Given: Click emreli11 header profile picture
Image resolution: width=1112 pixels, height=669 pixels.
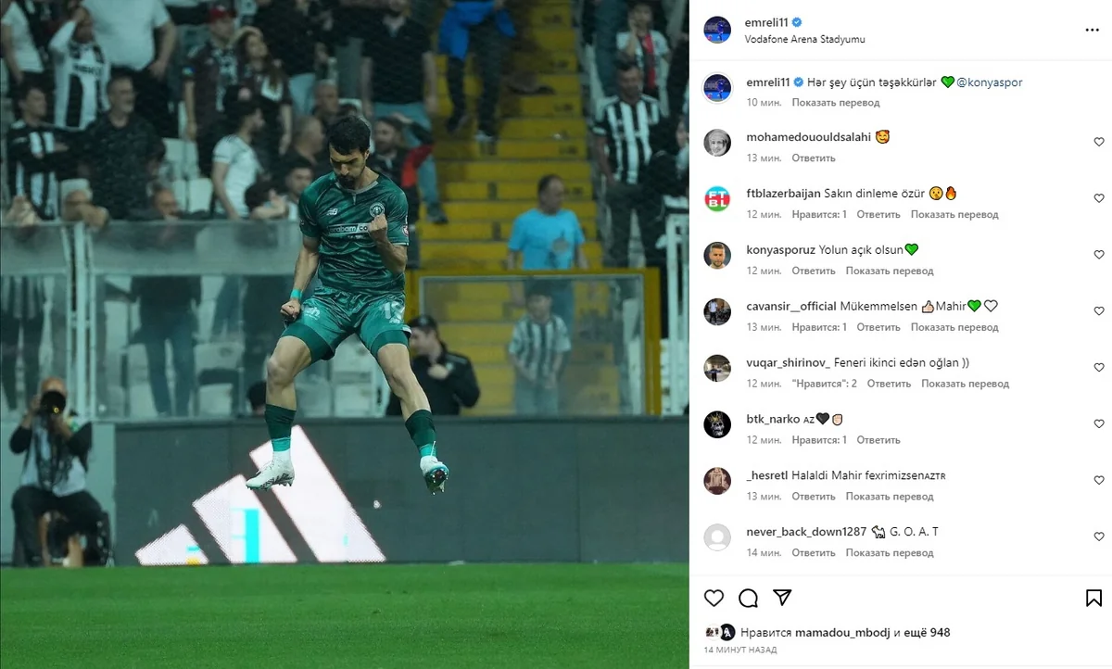Looking at the screenshot, I should (717, 30).
